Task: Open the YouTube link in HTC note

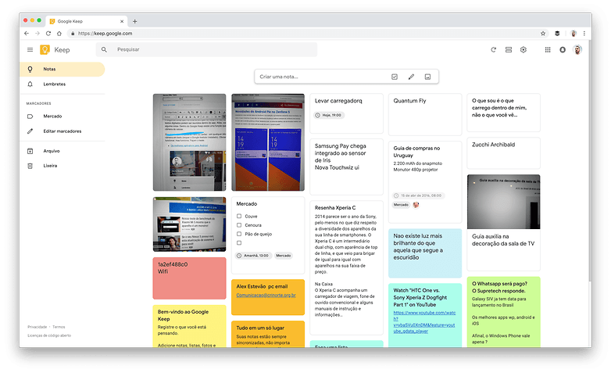Action: [x=424, y=322]
